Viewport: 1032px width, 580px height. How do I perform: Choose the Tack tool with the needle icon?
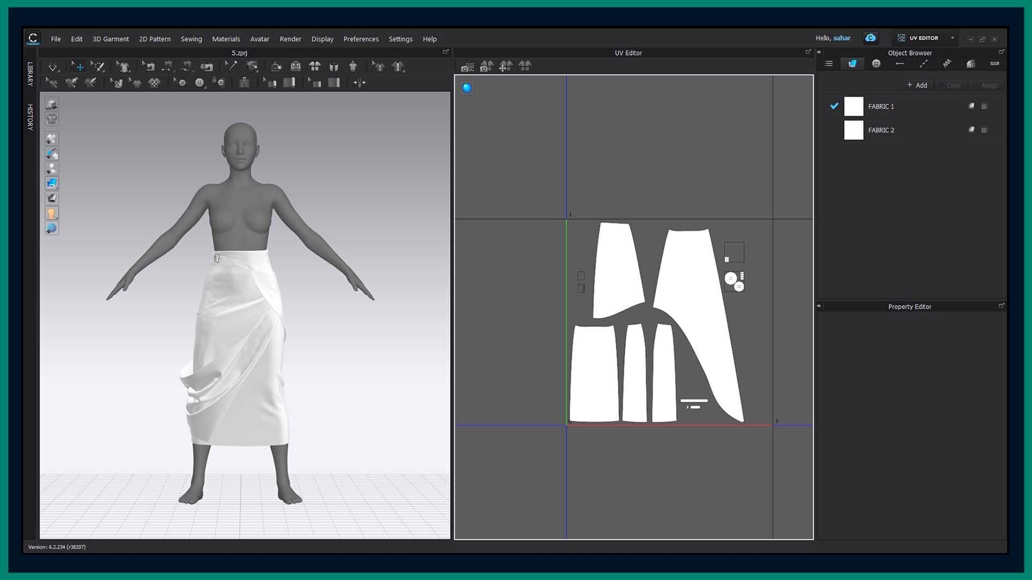coord(231,66)
